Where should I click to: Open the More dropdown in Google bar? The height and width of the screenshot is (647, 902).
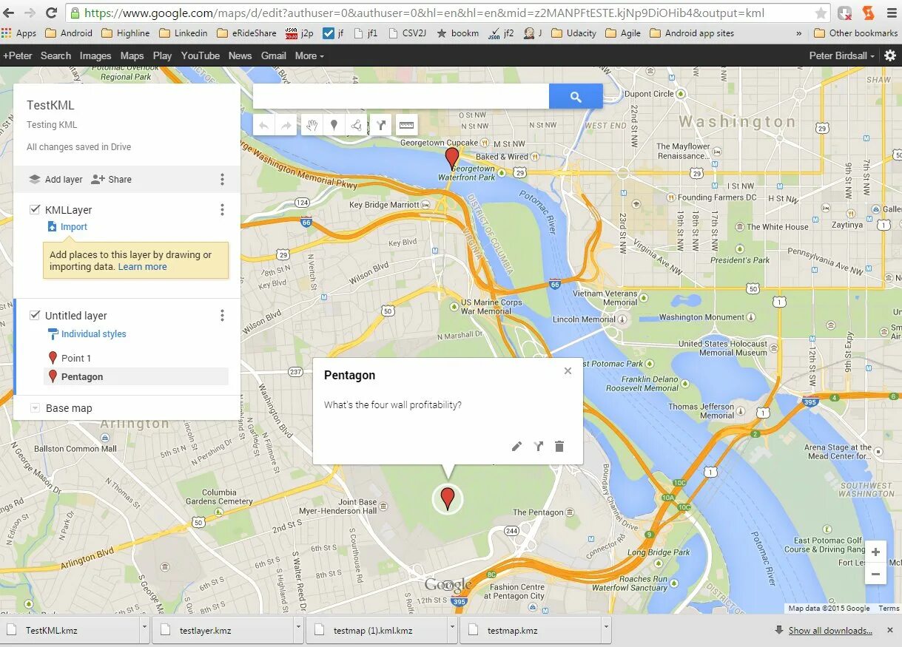click(x=309, y=55)
